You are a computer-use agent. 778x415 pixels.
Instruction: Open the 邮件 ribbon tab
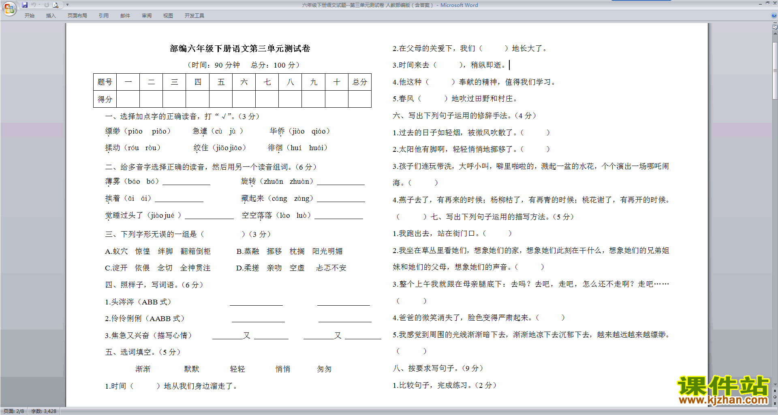(125, 15)
